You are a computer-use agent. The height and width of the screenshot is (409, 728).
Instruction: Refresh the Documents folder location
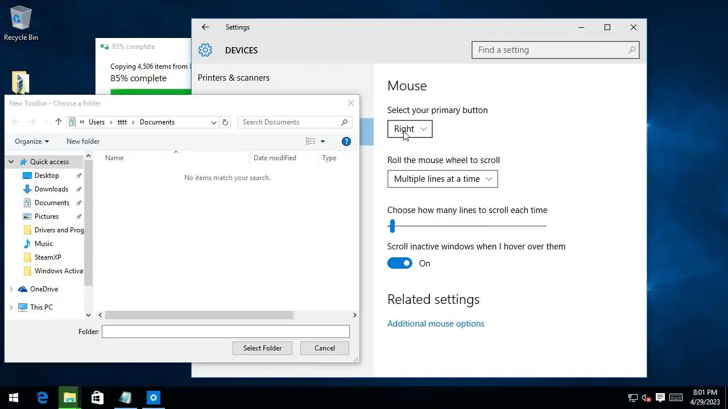click(x=225, y=122)
